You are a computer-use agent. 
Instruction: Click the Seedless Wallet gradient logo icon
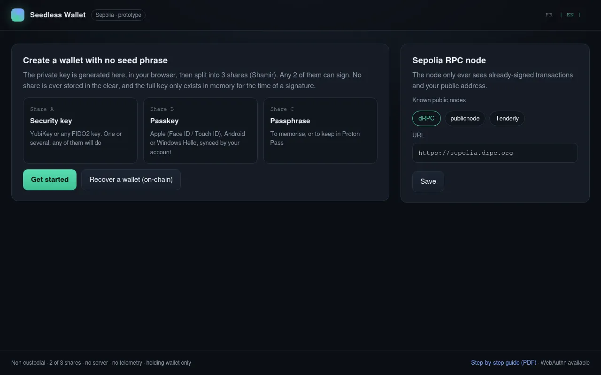pyautogui.click(x=18, y=15)
